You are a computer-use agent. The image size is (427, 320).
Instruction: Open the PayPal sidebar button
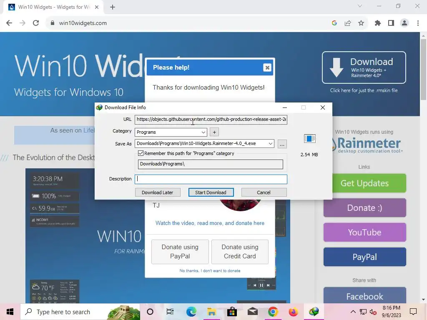click(364, 257)
